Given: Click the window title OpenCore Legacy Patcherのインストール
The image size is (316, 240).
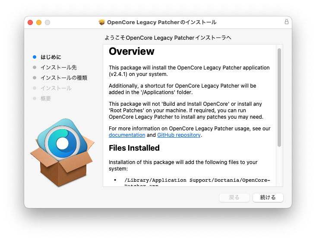Looking at the screenshot, I should click(161, 22).
